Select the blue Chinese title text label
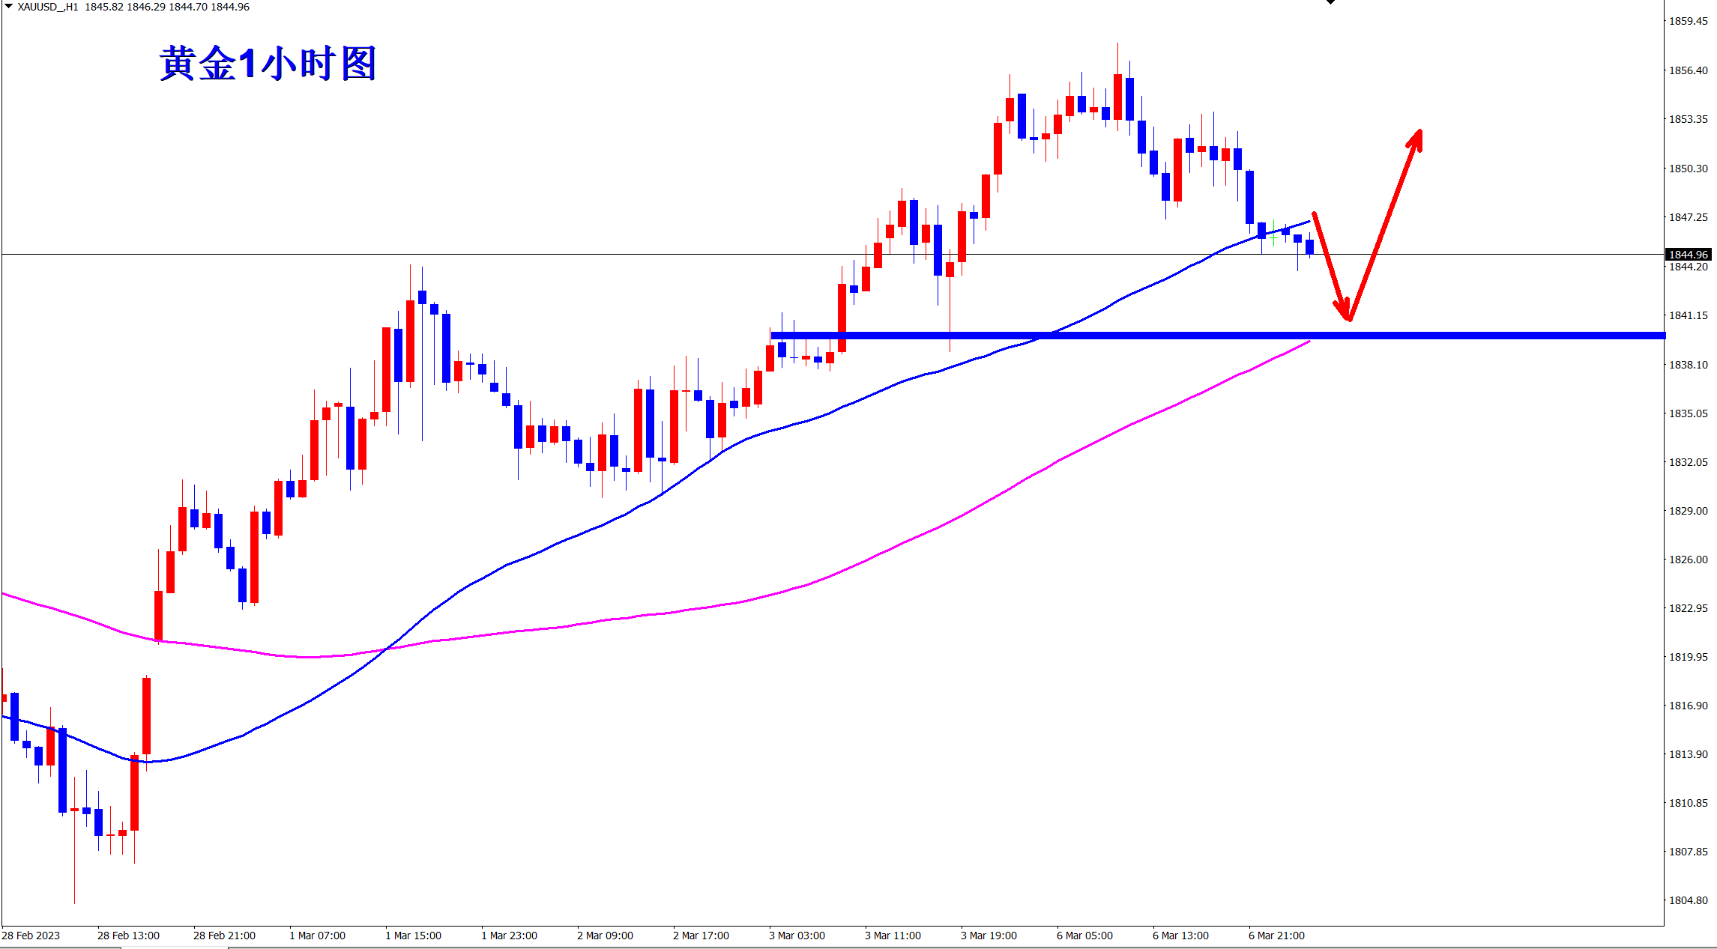The height and width of the screenshot is (949, 1717). [x=268, y=63]
